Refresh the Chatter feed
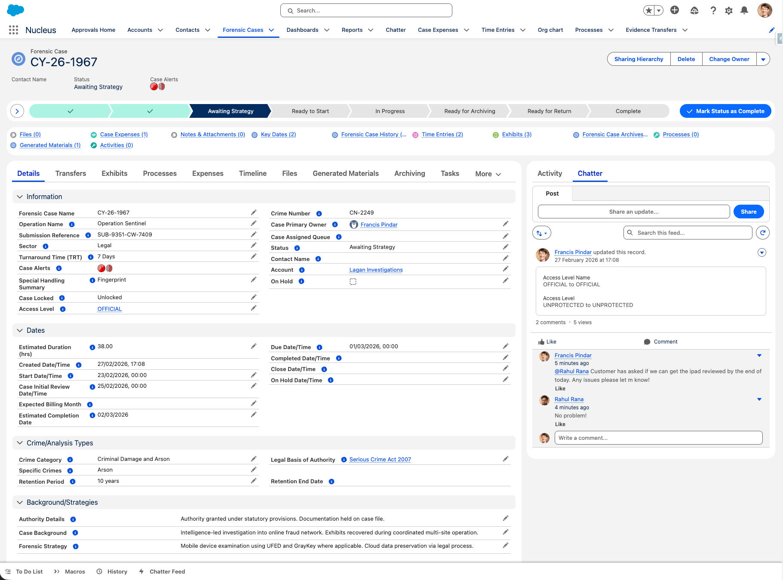 click(762, 233)
